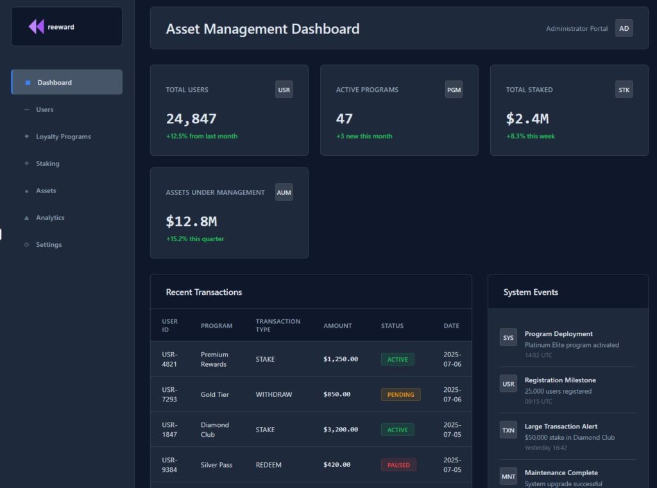This screenshot has width=657, height=488.
Task: Click the $1,250.00 amount cell
Action: coord(341,359)
